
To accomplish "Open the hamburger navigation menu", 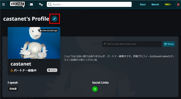I will tap(3, 4).
